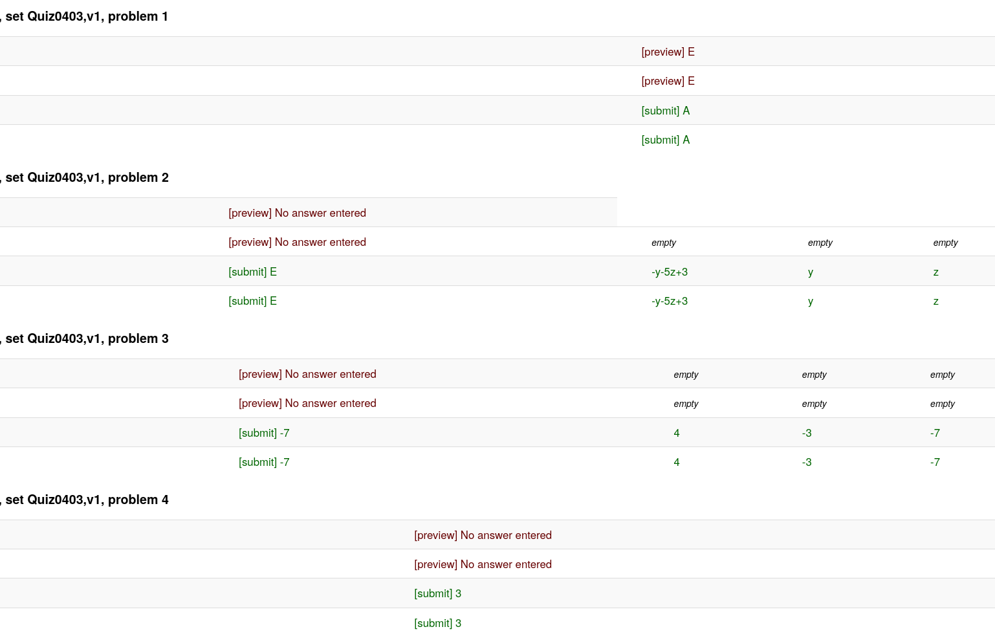The width and height of the screenshot is (995, 638).
Task: Select upper '[submit] E' entry in problem 2
Action: click(x=252, y=272)
